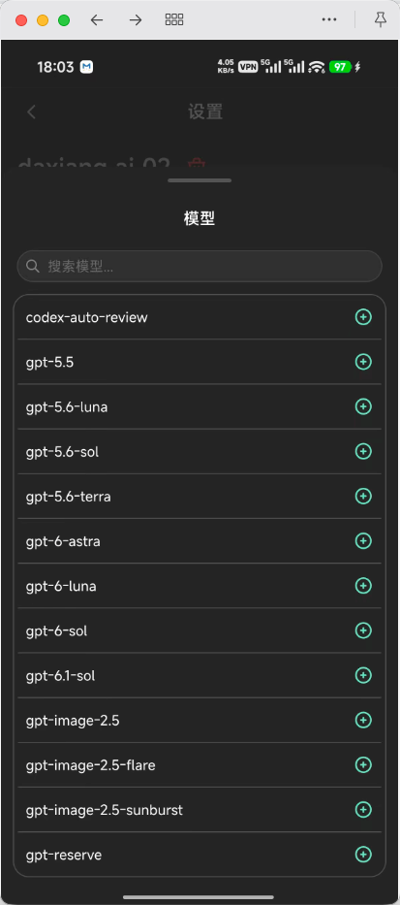Click the 设置 page title
Screen dimensions: 400x905
pyautogui.click(x=205, y=112)
